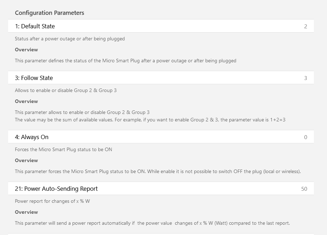Click the Always On description about switching OFF
Screen dimensions: 327x235
click(158, 171)
